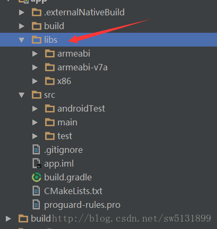
Task: Click the build.gradle Gradle icon
Action: point(37,177)
